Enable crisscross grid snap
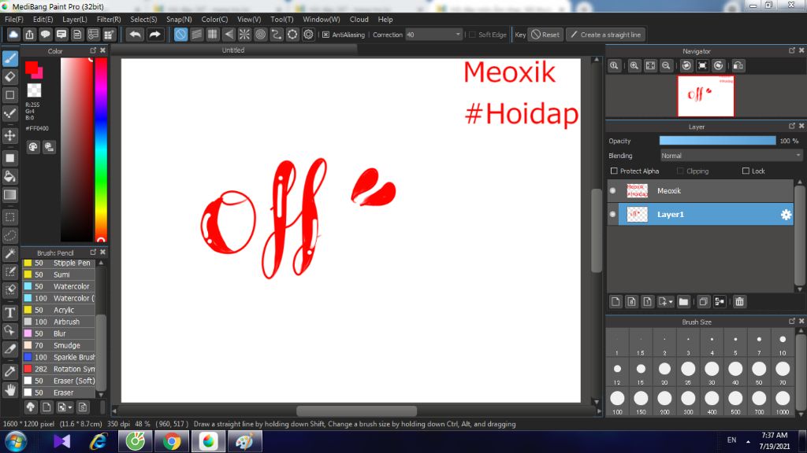This screenshot has width=807, height=453. click(x=213, y=35)
